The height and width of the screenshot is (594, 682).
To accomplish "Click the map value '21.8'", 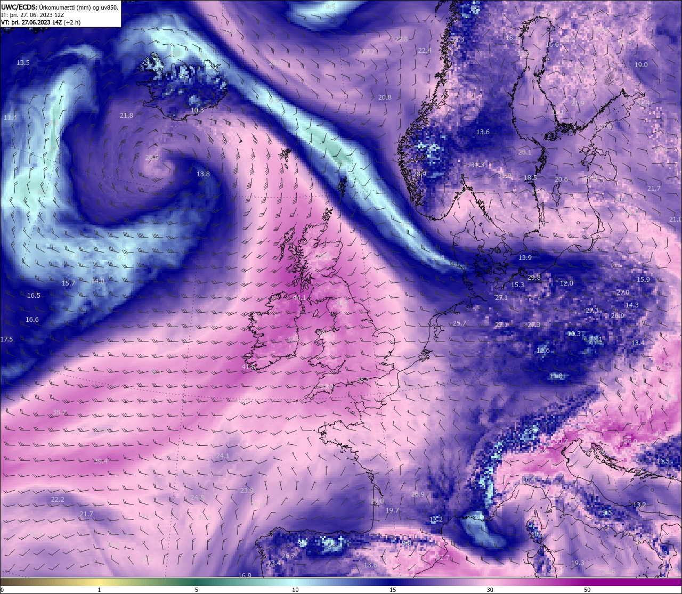I will tap(126, 115).
